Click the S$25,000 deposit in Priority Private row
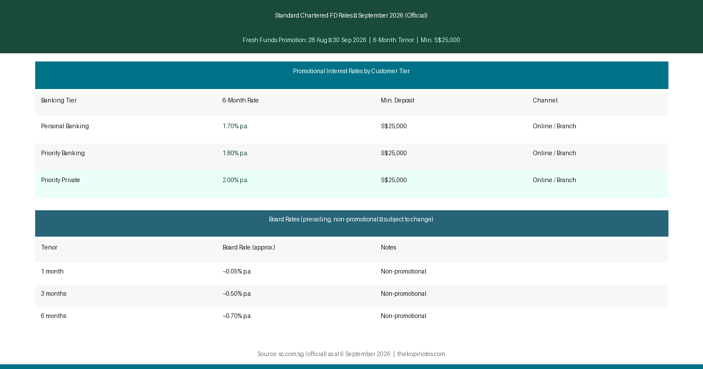Image resolution: width=703 pixels, height=369 pixels. pyautogui.click(x=394, y=180)
